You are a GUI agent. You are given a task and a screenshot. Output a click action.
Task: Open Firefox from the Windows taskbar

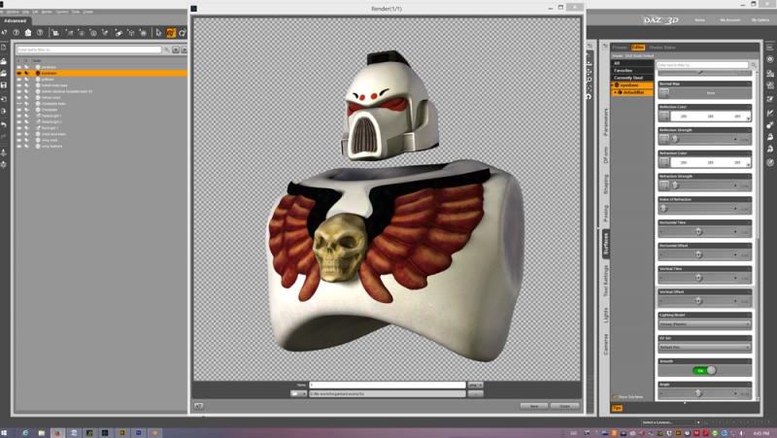coord(57,432)
